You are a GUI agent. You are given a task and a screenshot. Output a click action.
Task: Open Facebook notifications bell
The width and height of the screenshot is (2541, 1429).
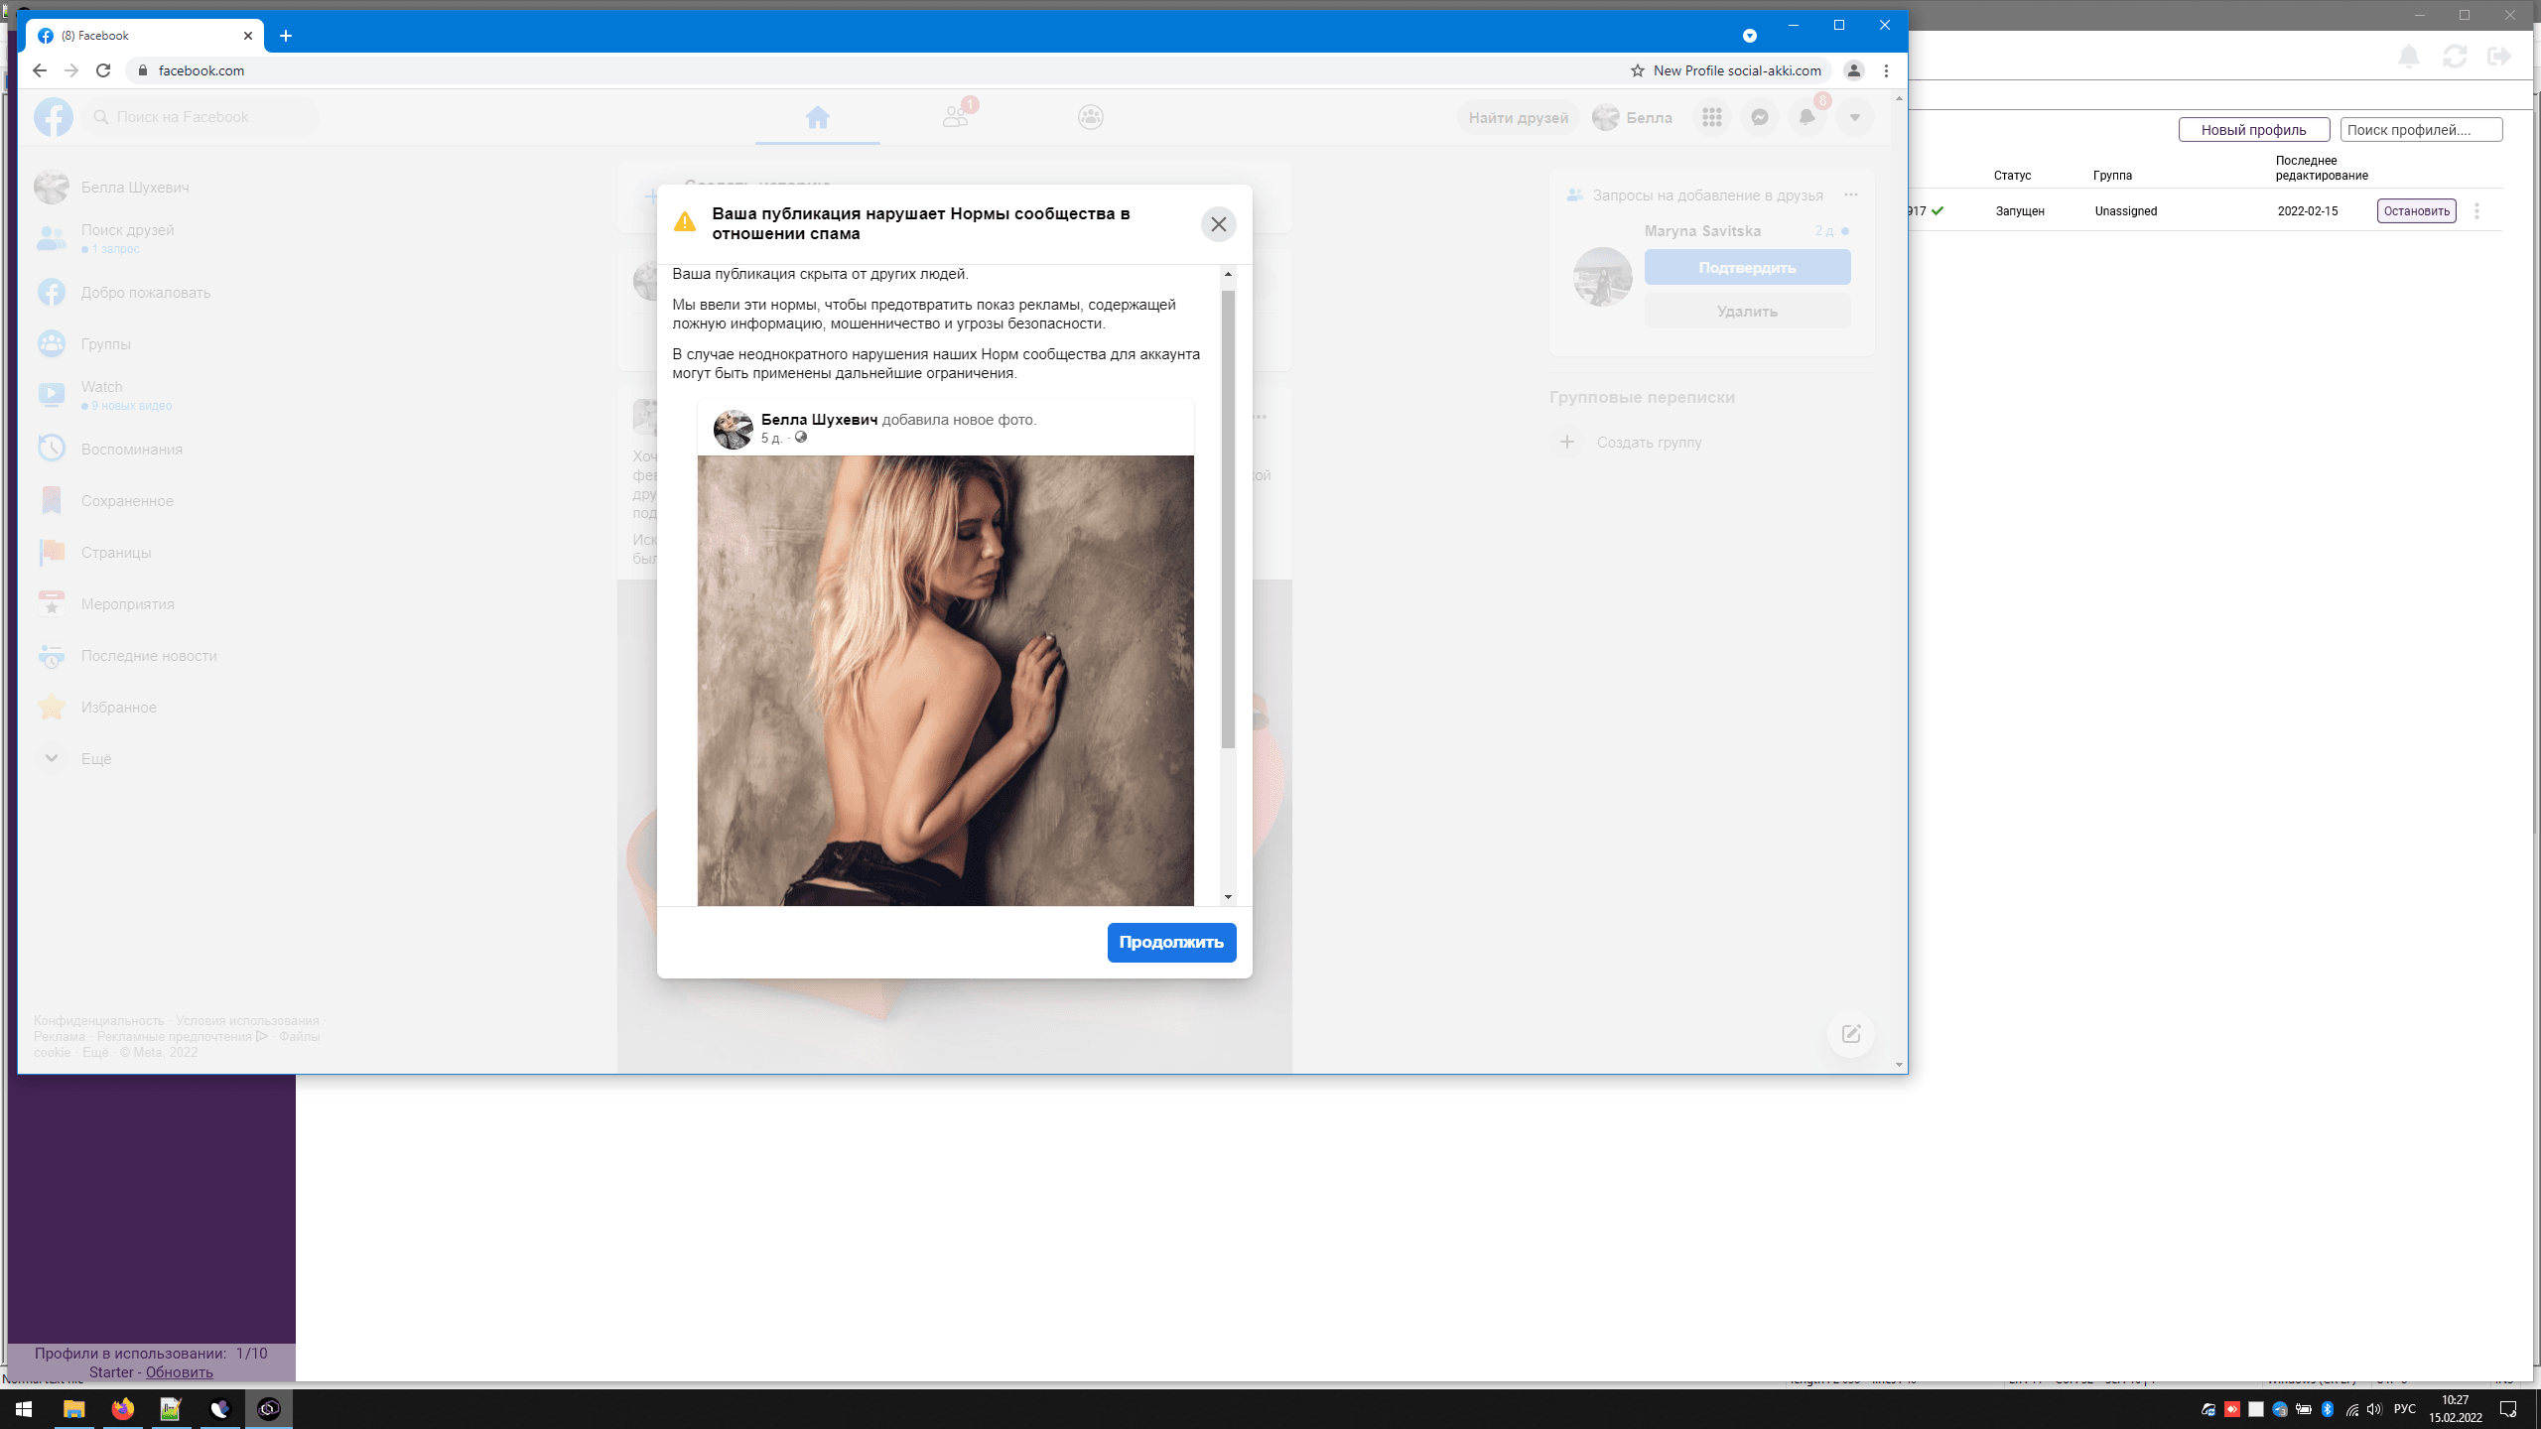(1806, 117)
